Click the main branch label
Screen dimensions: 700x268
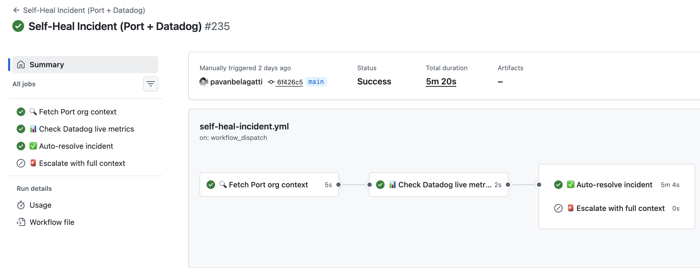(316, 82)
